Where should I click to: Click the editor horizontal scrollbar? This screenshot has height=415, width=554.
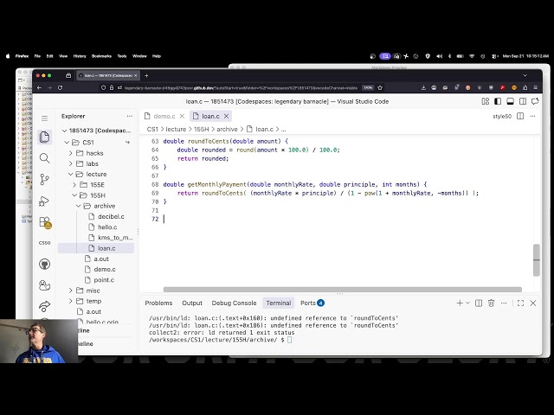(x=343, y=290)
